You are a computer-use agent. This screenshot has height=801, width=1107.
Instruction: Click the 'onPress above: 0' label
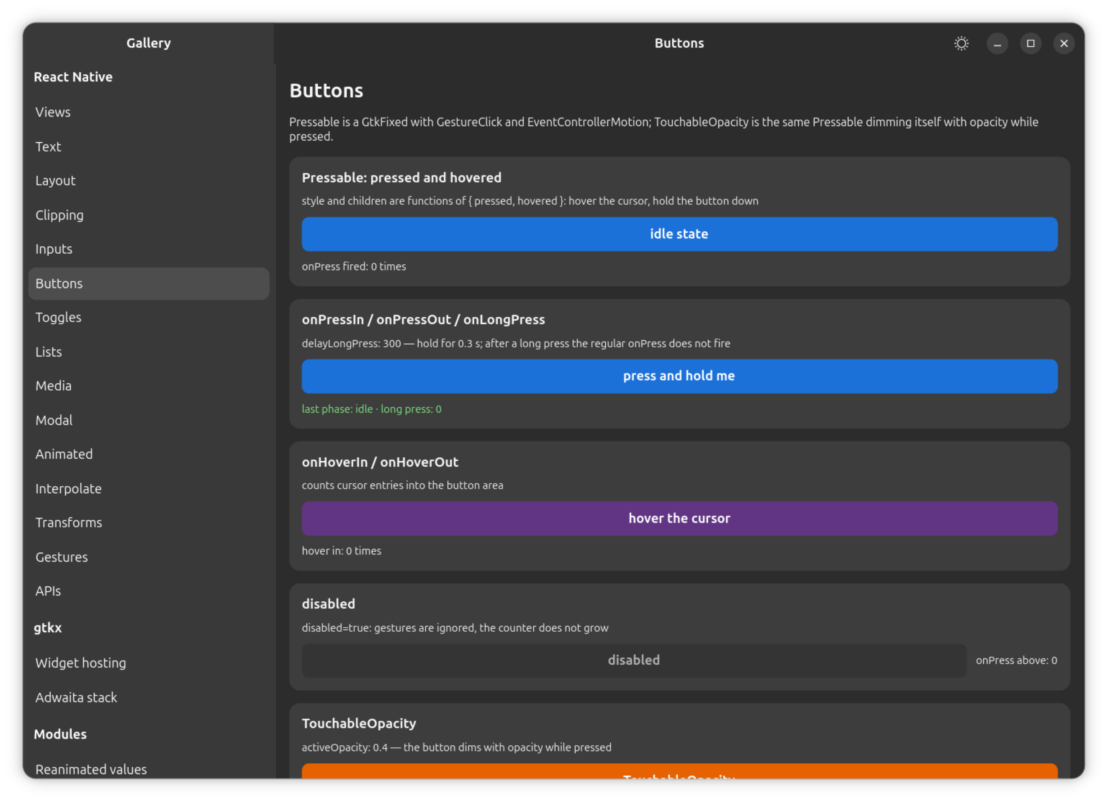(1016, 661)
